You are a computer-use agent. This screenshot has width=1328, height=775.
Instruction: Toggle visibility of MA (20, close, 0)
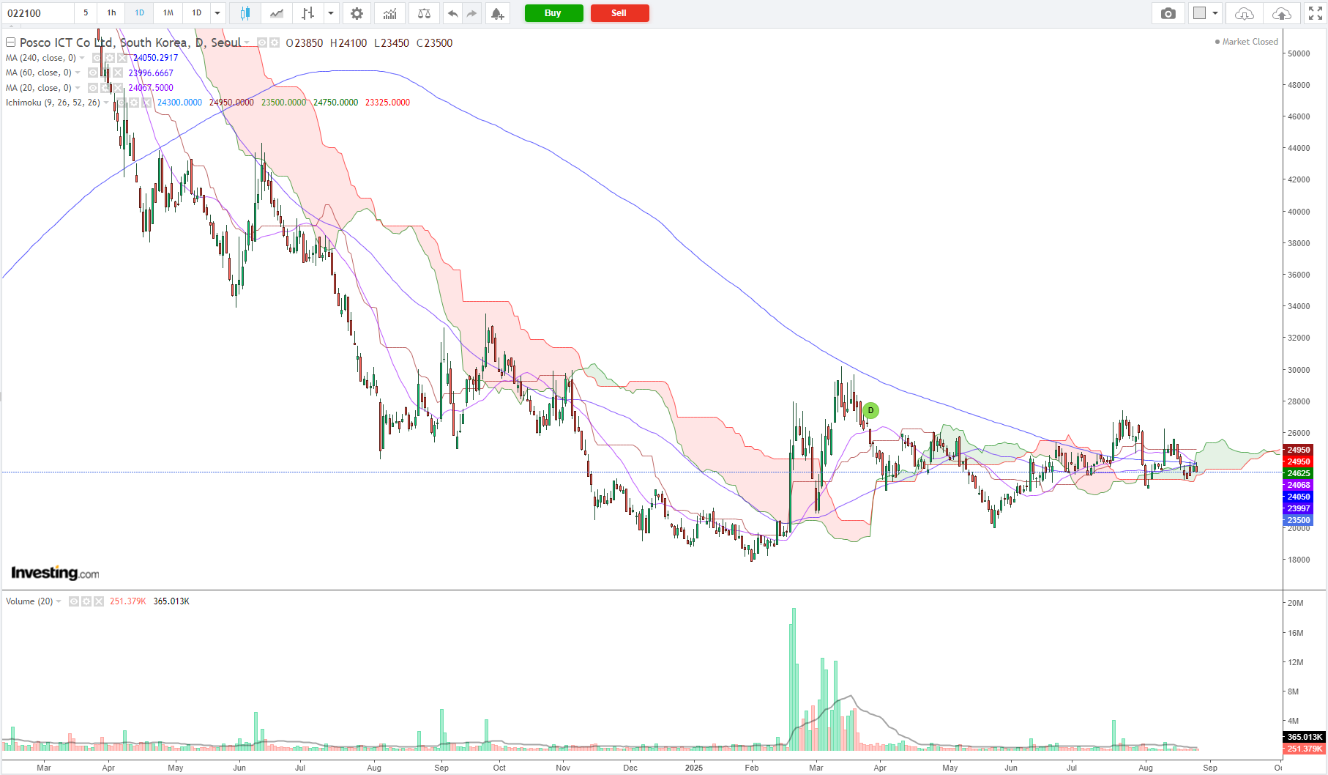point(92,88)
